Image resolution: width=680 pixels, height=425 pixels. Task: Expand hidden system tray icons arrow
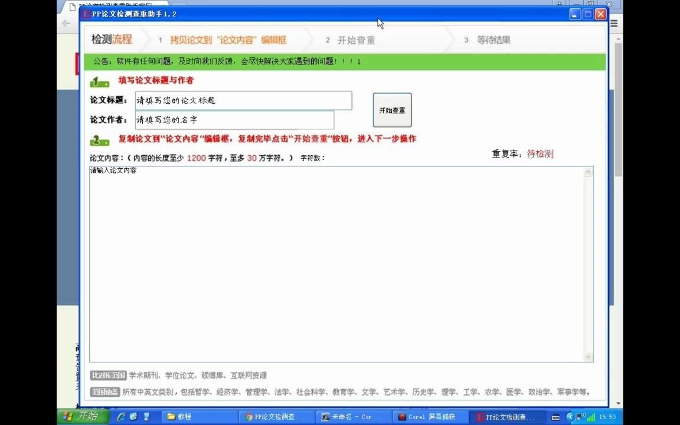[x=570, y=417]
